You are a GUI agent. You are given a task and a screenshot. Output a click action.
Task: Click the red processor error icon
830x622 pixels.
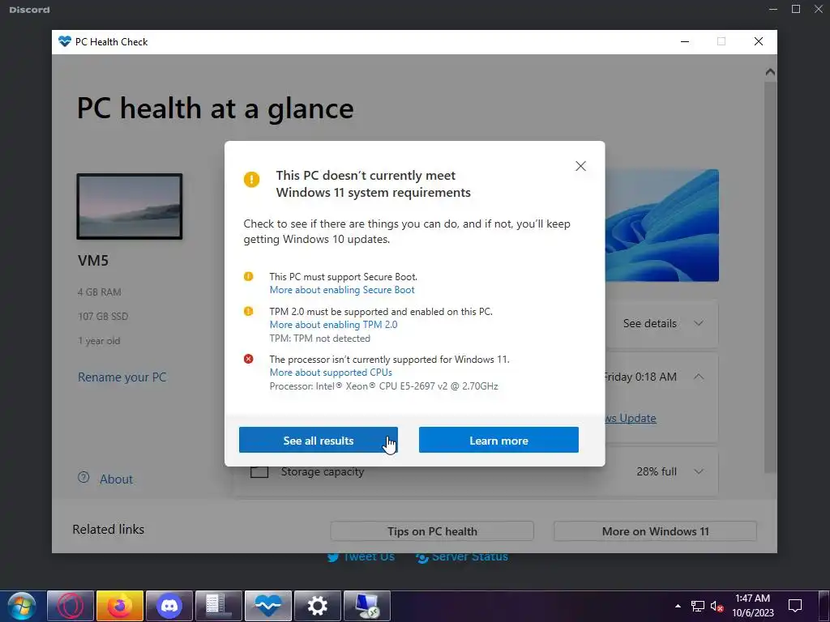click(248, 359)
